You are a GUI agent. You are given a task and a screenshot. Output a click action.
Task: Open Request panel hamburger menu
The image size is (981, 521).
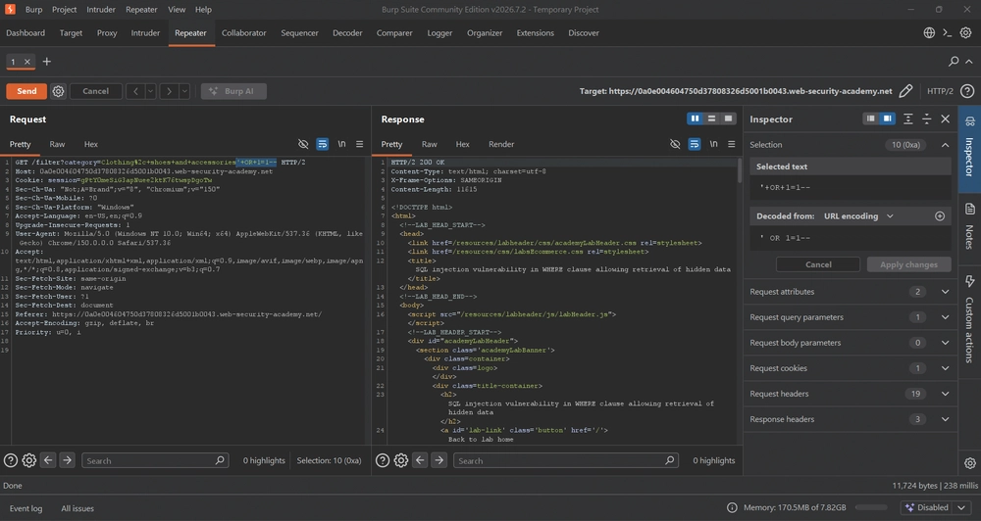click(360, 144)
